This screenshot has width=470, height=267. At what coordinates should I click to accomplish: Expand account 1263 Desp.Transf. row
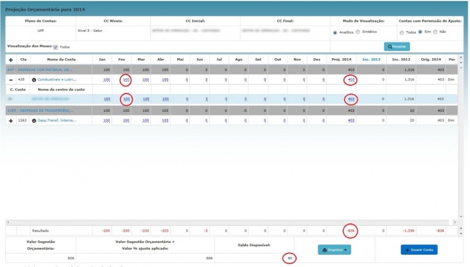click(11, 121)
